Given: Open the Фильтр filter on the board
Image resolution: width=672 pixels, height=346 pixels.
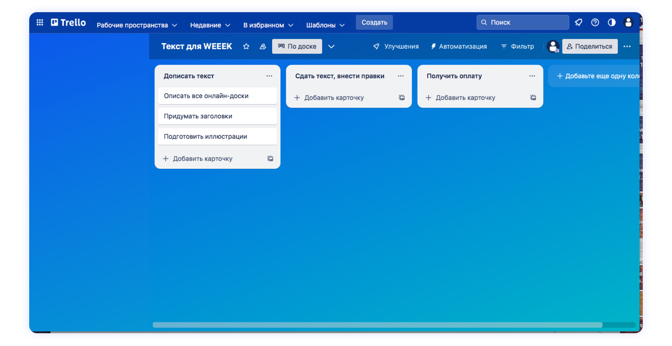Looking at the screenshot, I should click(x=517, y=46).
